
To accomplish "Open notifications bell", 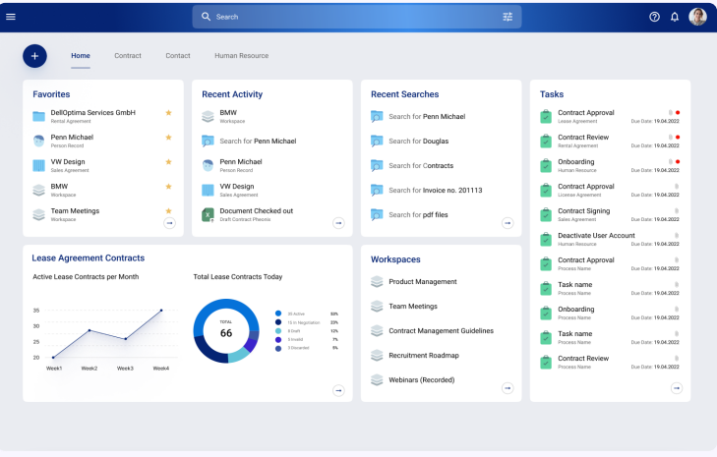I will (675, 17).
